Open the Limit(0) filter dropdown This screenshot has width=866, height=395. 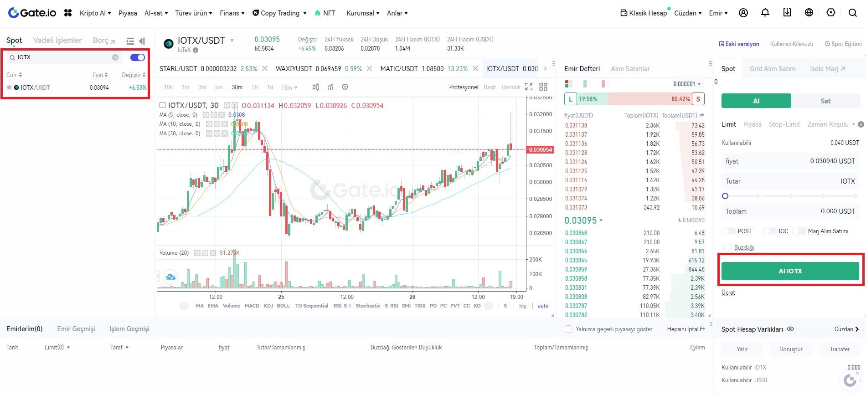tap(57, 347)
